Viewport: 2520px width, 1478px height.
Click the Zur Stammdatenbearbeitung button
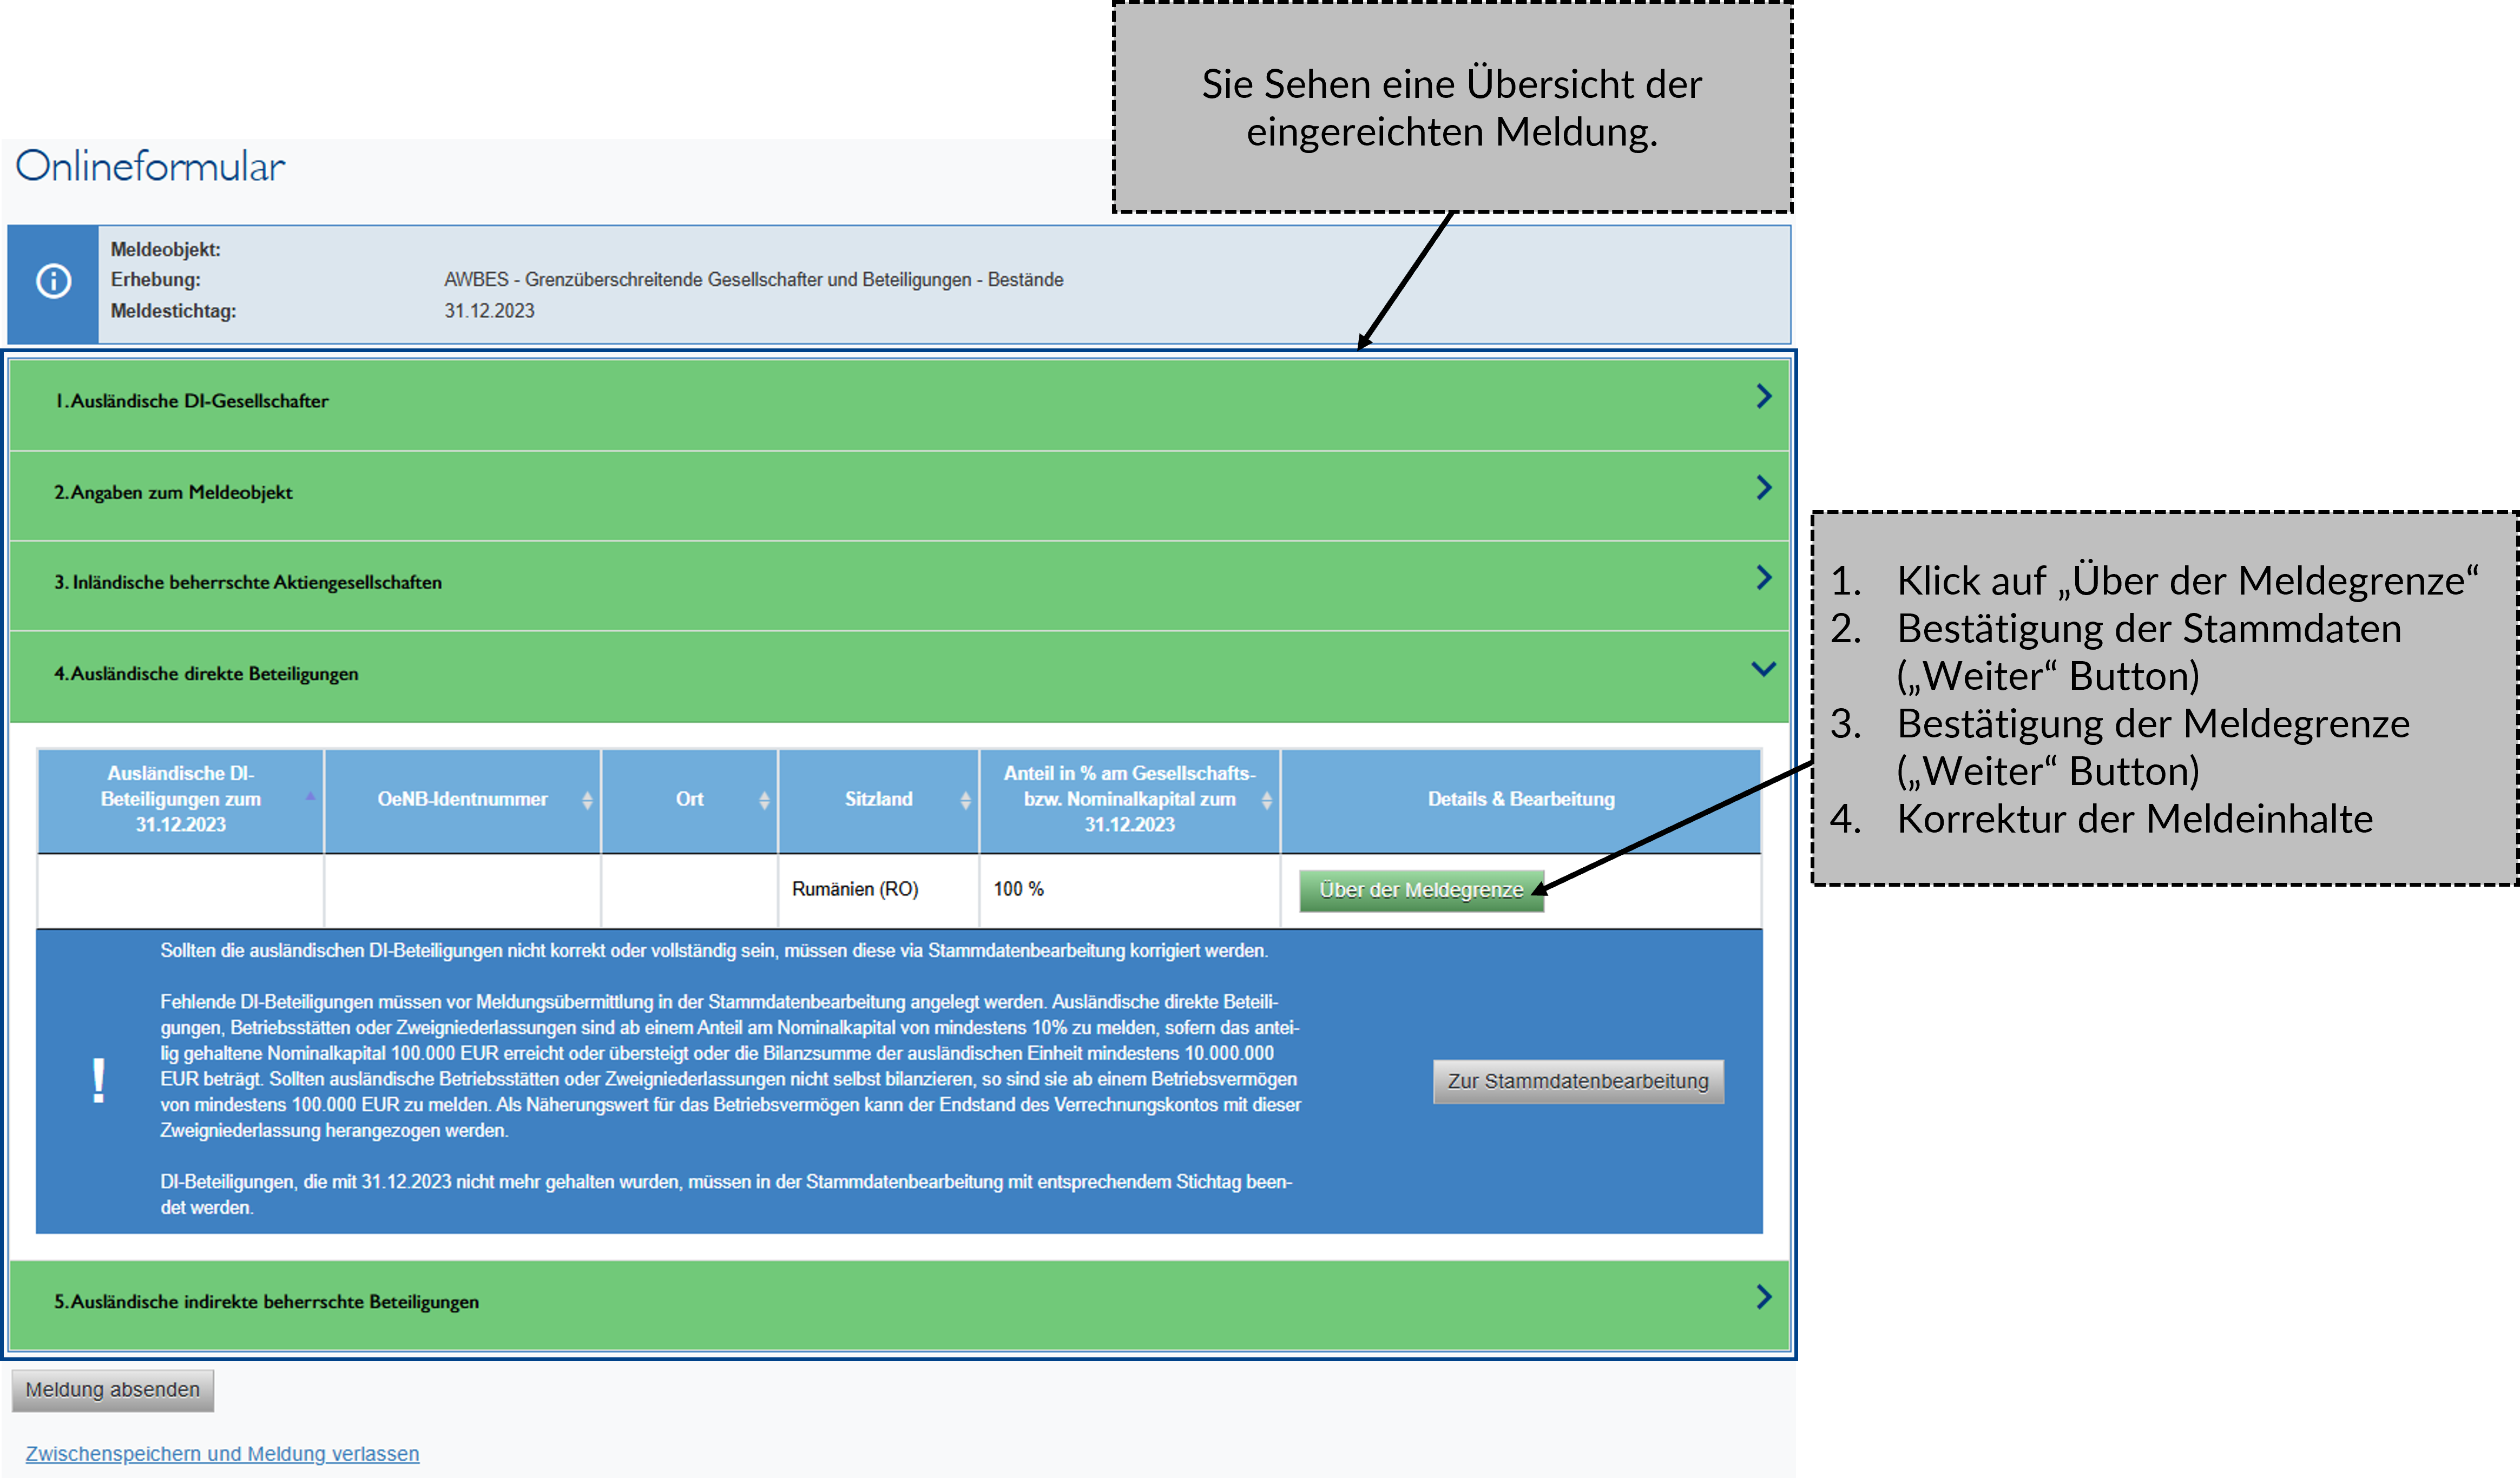[x=1578, y=1081]
